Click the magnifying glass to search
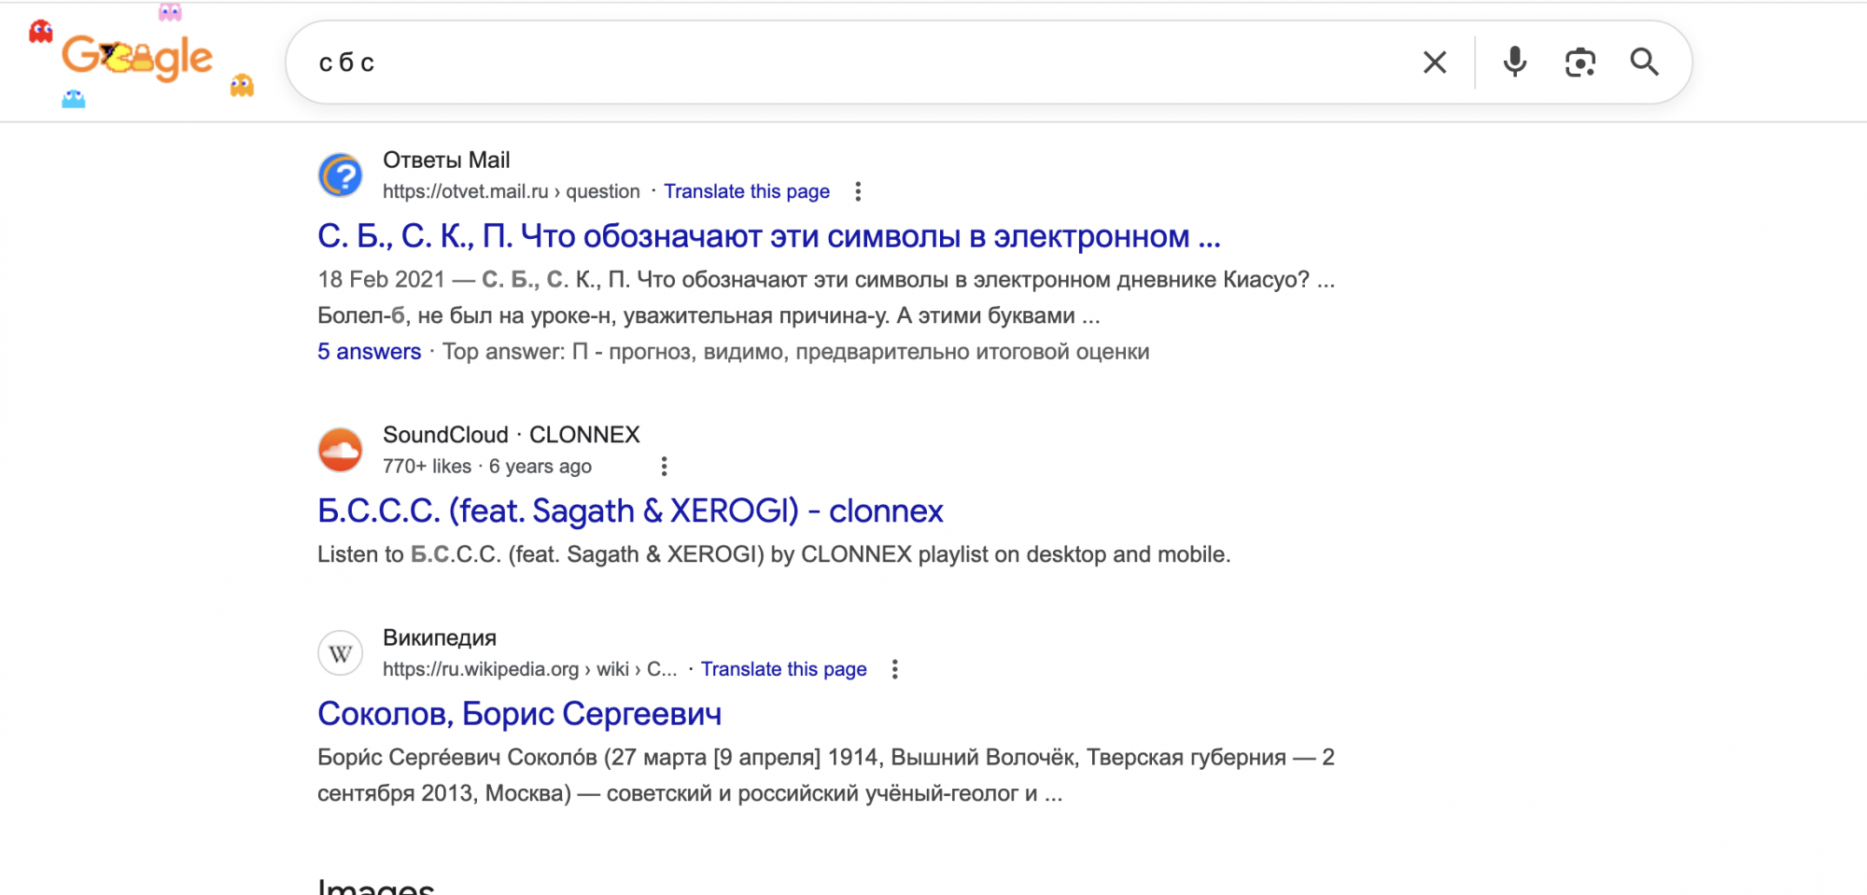Image resolution: width=1867 pixels, height=895 pixels. [x=1646, y=62]
